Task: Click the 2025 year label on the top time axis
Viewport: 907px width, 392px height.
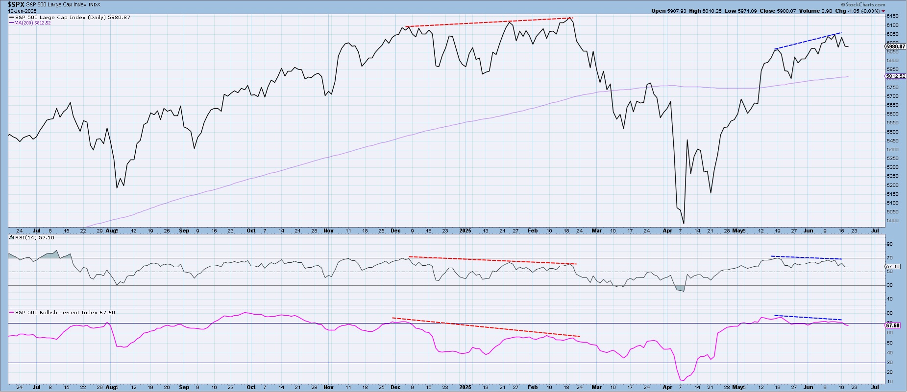Action: point(465,231)
